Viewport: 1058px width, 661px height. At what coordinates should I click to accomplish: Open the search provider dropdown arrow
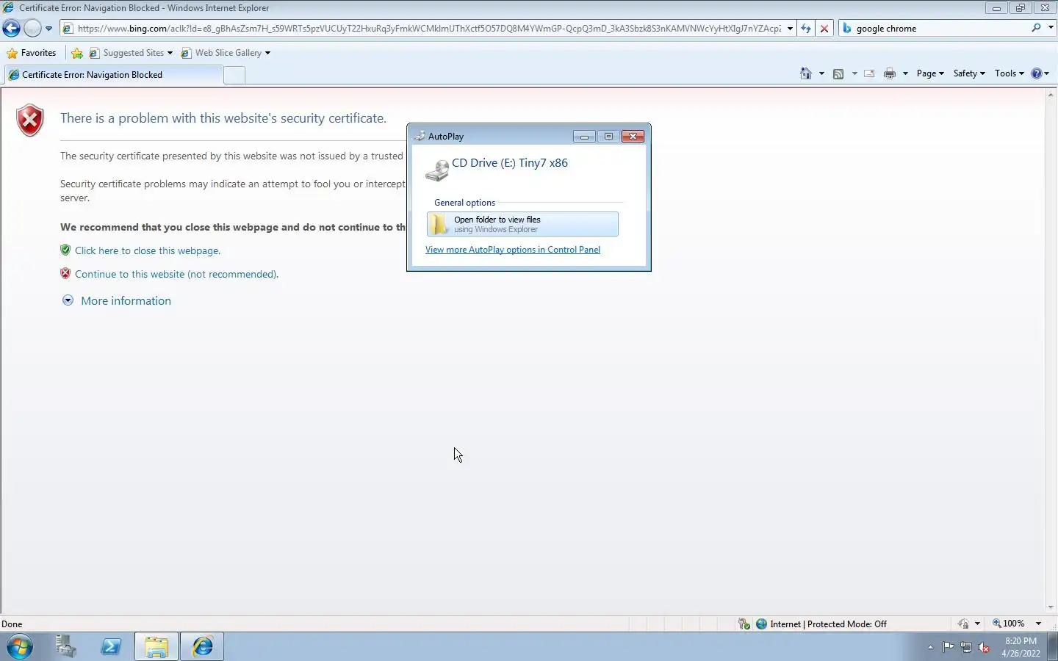click(x=1050, y=28)
